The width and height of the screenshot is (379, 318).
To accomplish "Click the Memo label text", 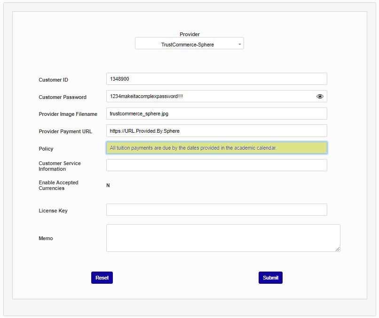I will (46, 238).
